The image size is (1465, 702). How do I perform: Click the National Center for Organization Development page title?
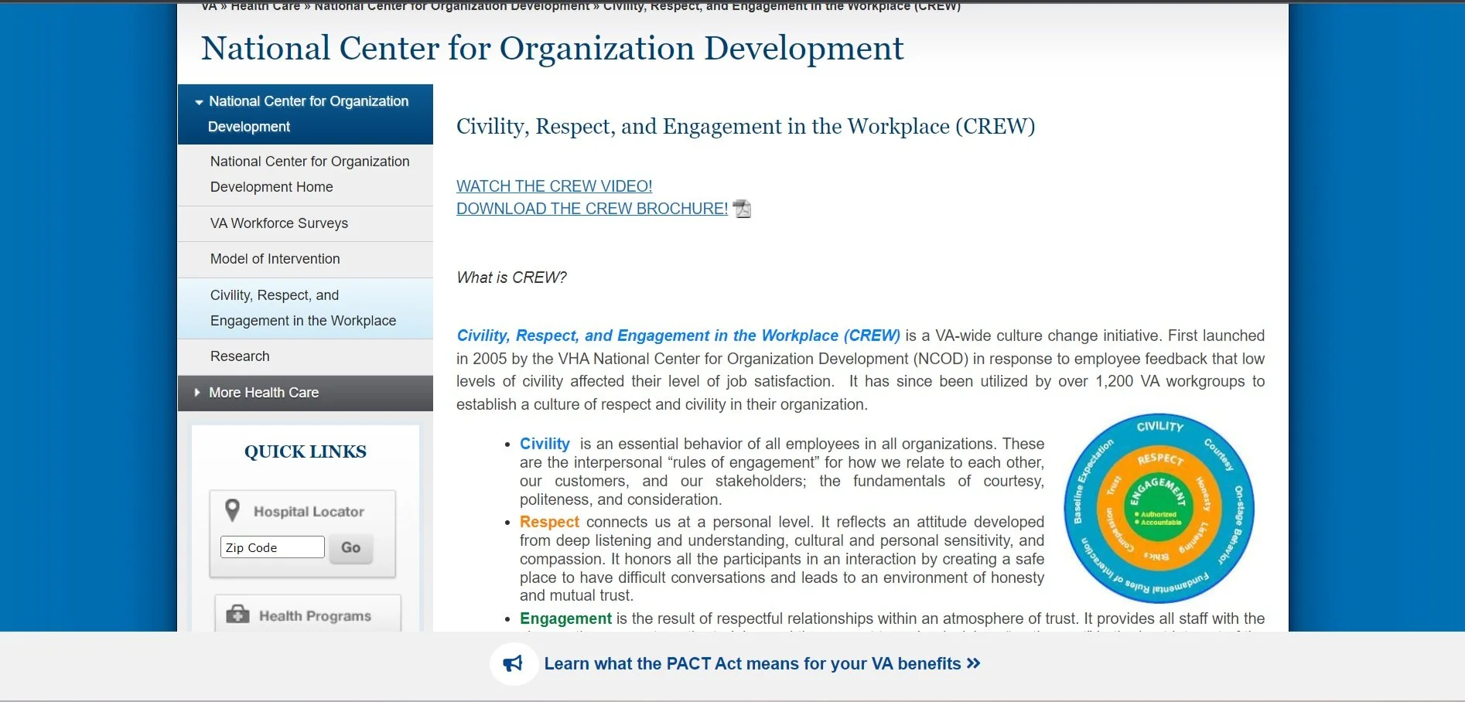click(x=552, y=48)
